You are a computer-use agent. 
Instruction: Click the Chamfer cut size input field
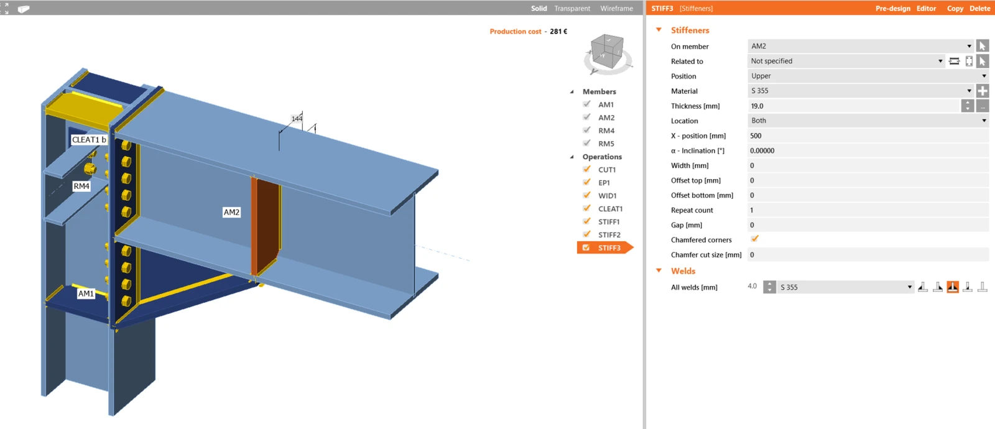click(x=868, y=255)
